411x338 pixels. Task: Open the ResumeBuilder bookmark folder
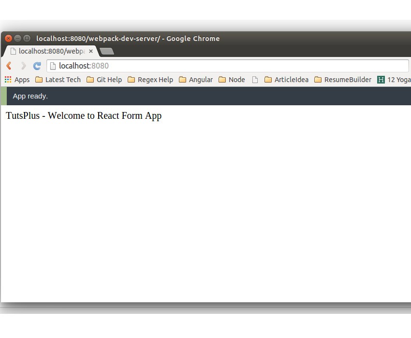(x=343, y=80)
